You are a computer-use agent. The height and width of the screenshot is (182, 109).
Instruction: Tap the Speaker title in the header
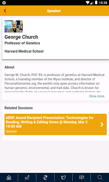54,11
